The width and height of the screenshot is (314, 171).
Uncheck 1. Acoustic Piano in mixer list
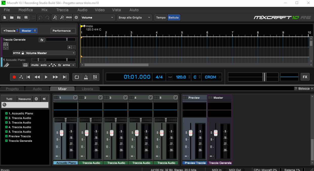[7, 113]
